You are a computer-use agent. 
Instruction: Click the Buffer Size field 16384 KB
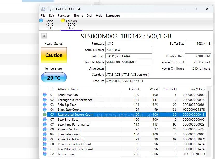point(198,44)
